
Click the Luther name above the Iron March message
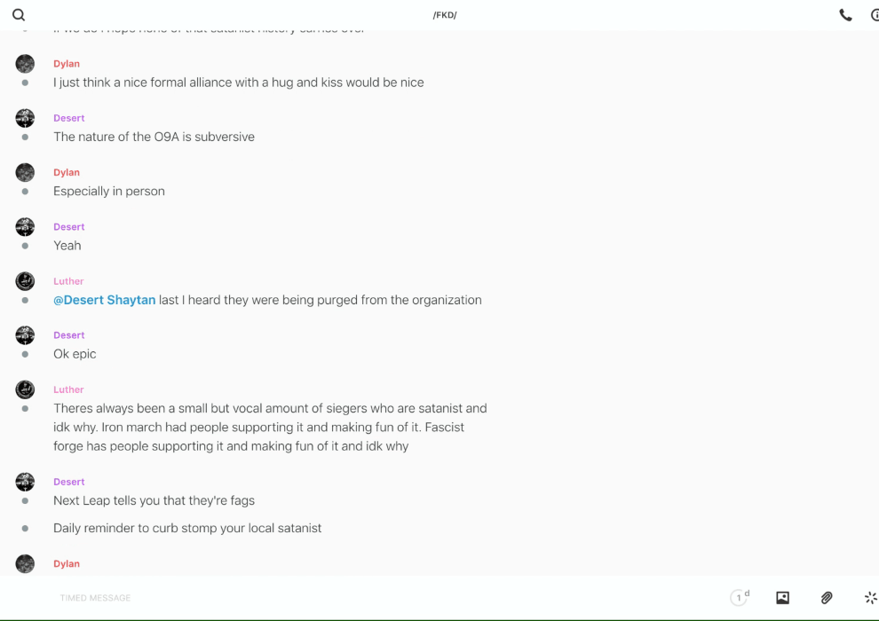[x=68, y=389]
